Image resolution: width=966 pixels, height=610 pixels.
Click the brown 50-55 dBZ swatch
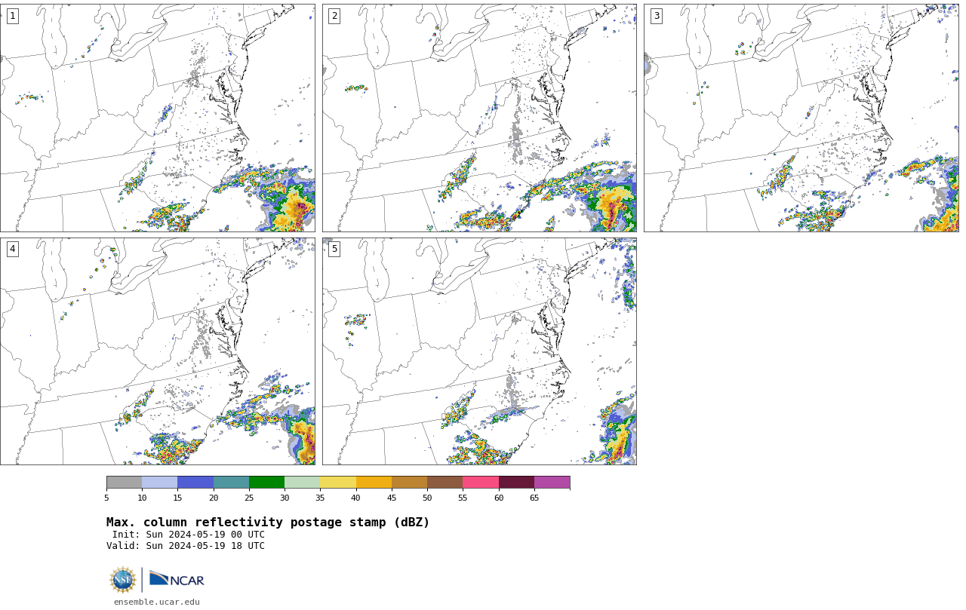click(x=445, y=483)
